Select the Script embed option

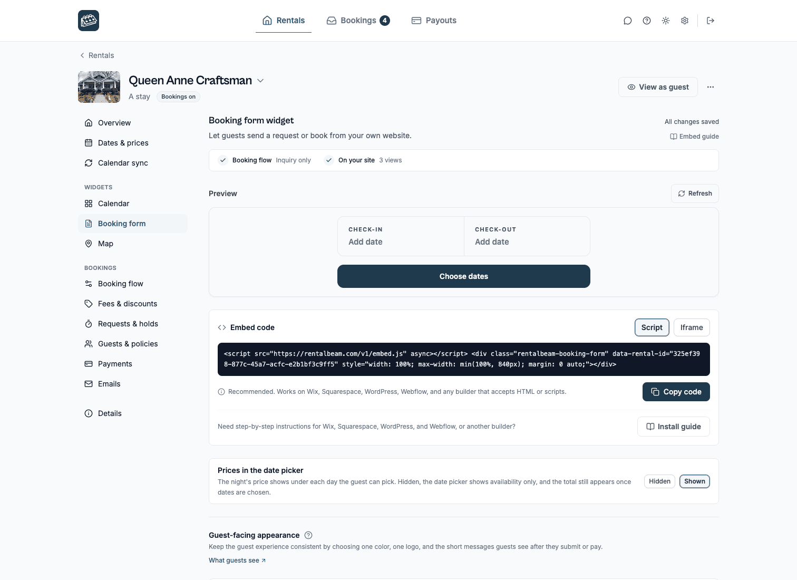pos(652,327)
